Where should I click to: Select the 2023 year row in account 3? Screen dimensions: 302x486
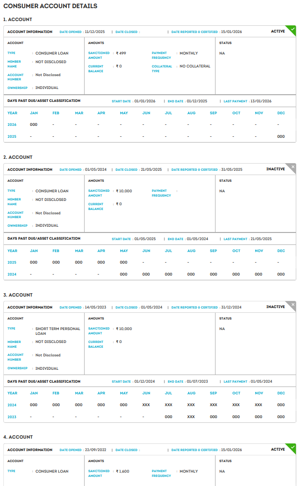(x=12, y=417)
